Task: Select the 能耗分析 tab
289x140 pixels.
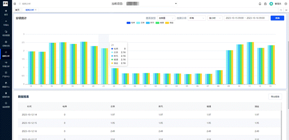Action: [30, 10]
